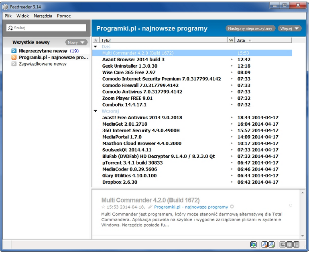The image size is (309, 253).
Task: Click the magnifier icon in the search box
Action: point(10,28)
